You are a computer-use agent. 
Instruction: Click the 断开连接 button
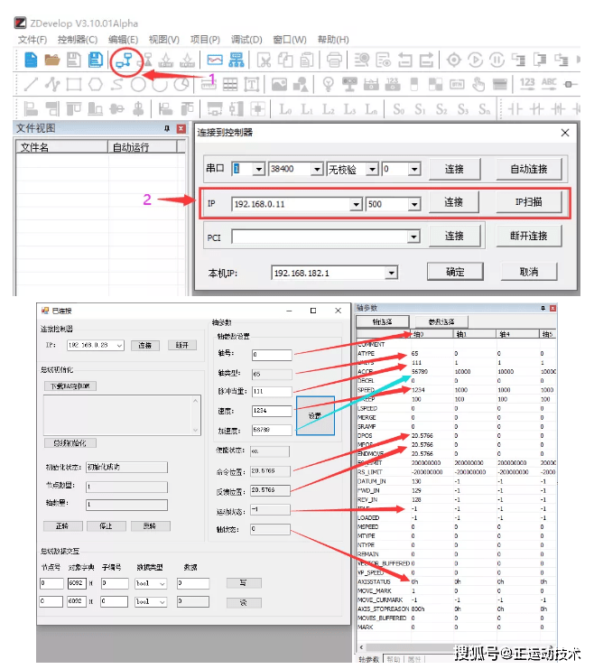coord(529,236)
